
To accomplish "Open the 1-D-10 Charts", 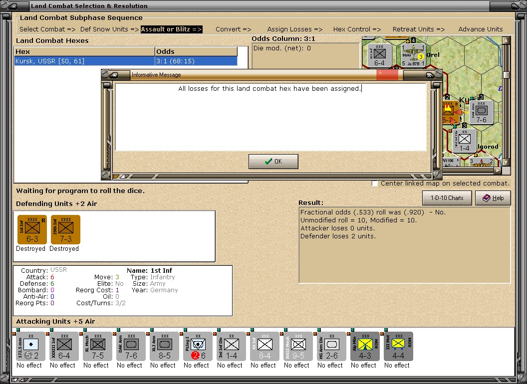I will coord(447,198).
